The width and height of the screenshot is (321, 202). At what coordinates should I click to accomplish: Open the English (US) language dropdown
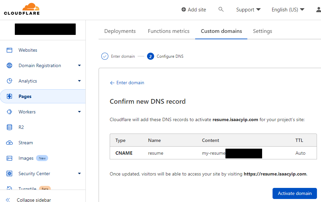pyautogui.click(x=288, y=10)
